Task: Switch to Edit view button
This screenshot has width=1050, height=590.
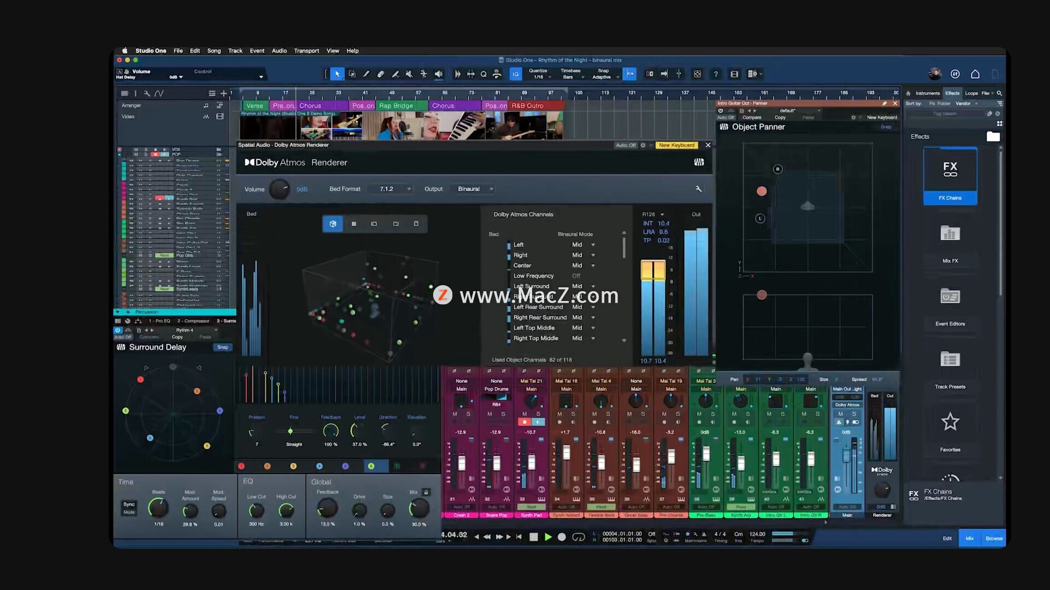Action: pyautogui.click(x=947, y=539)
